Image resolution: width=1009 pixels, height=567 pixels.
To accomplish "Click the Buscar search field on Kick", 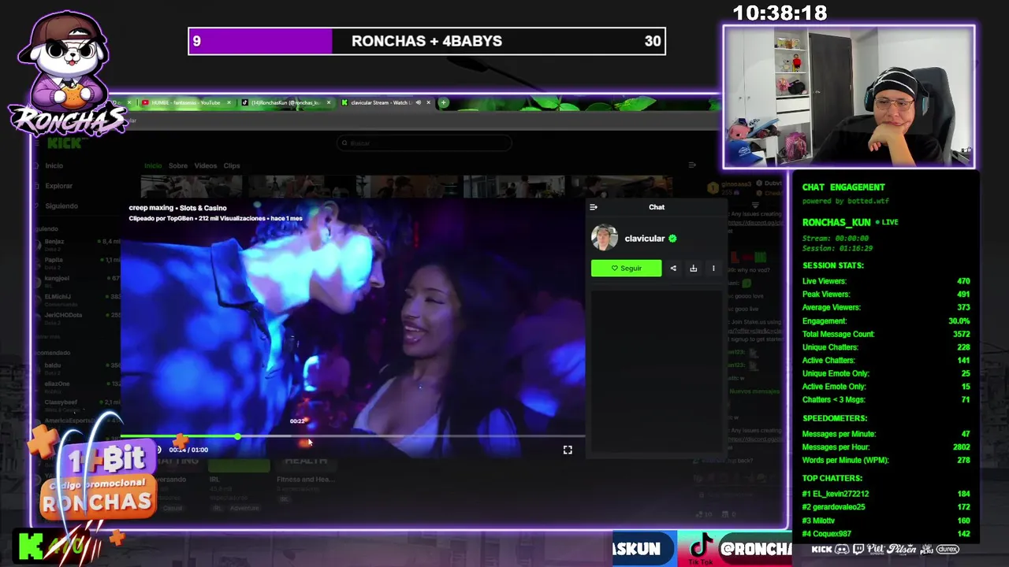I will (x=424, y=143).
